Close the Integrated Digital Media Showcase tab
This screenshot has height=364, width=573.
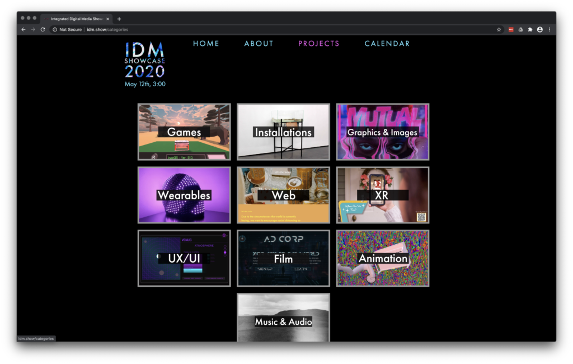click(109, 18)
